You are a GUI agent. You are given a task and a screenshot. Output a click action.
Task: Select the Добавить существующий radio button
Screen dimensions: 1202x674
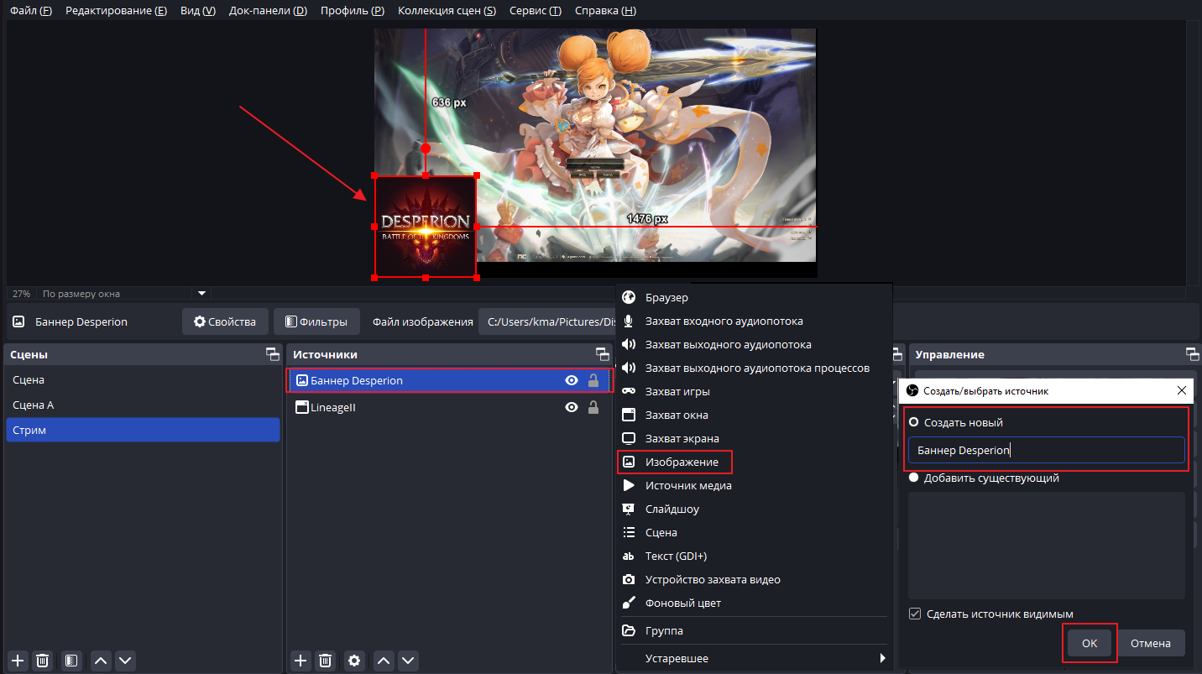(x=914, y=478)
